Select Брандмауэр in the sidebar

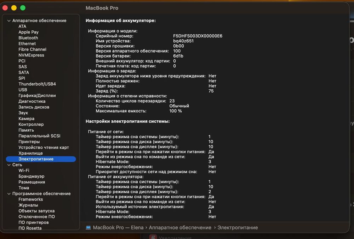click(x=32, y=177)
